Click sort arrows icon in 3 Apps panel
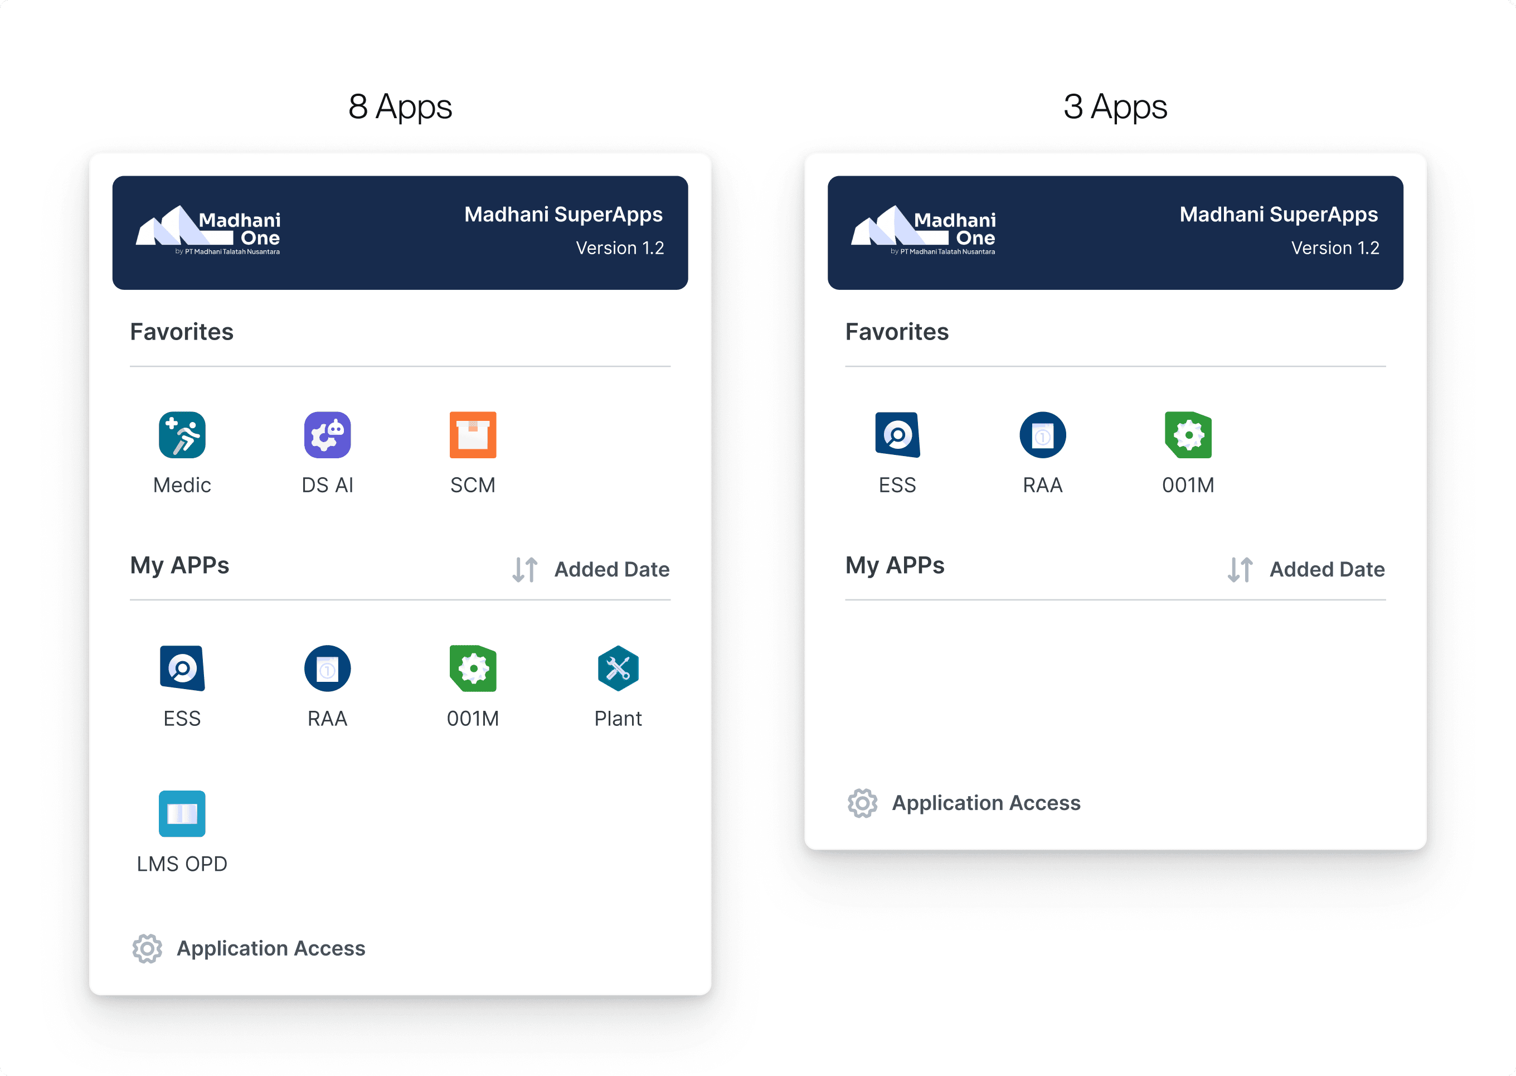The height and width of the screenshot is (1076, 1516). click(x=1240, y=569)
